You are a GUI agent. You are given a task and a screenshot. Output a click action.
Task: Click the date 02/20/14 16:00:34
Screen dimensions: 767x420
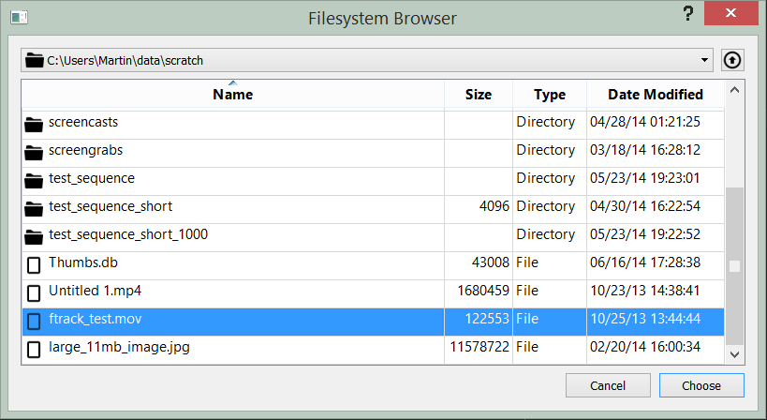645,347
